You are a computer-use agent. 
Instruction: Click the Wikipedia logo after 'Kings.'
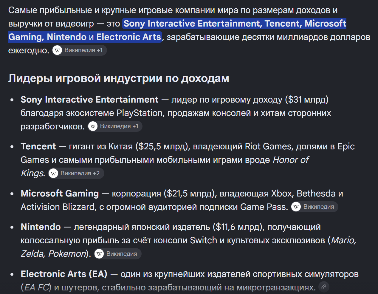(x=53, y=174)
